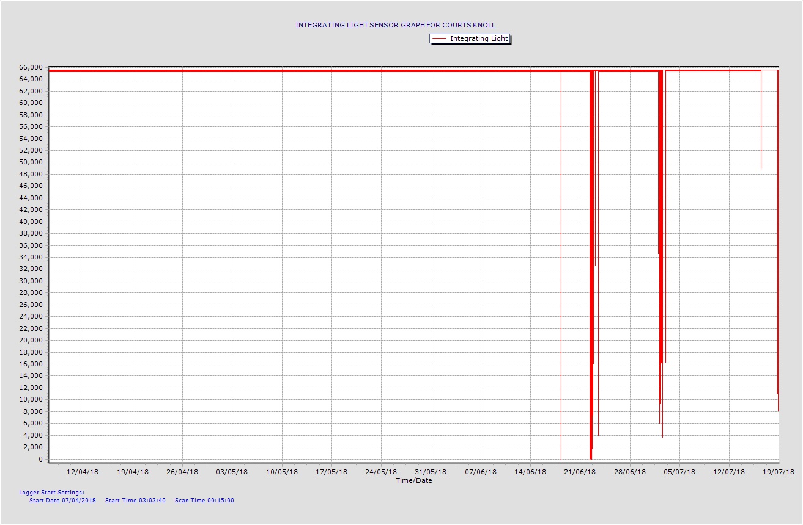Click the thick red drop after 21/06/18
The height and width of the screenshot is (525, 803).
click(x=591, y=275)
